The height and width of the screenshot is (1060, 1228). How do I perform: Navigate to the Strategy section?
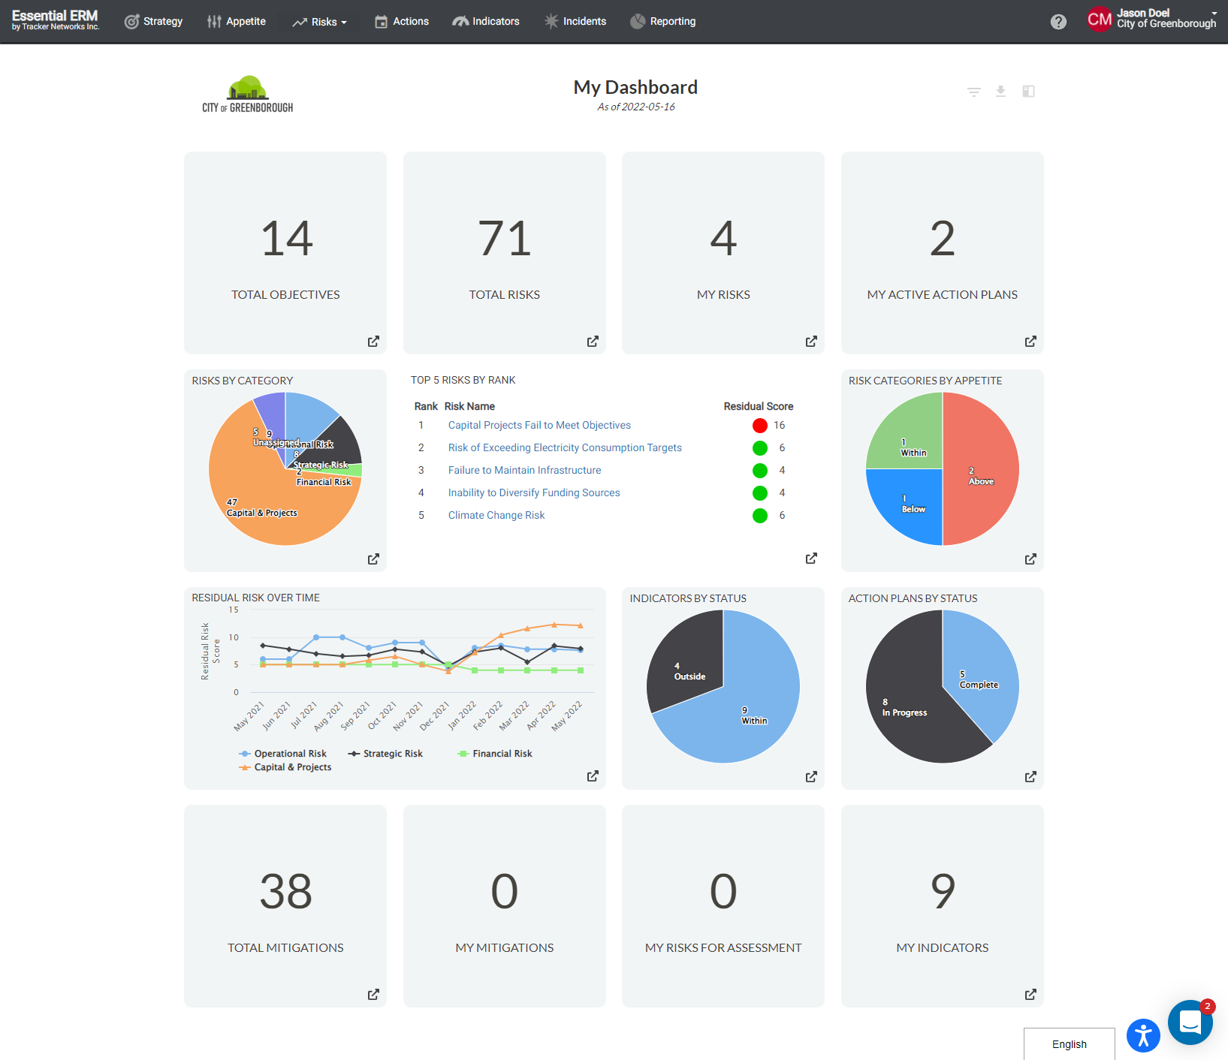point(154,21)
